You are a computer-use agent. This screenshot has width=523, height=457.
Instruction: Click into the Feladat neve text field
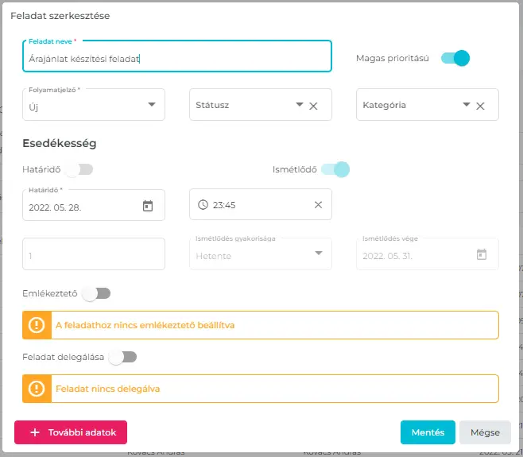coord(176,58)
